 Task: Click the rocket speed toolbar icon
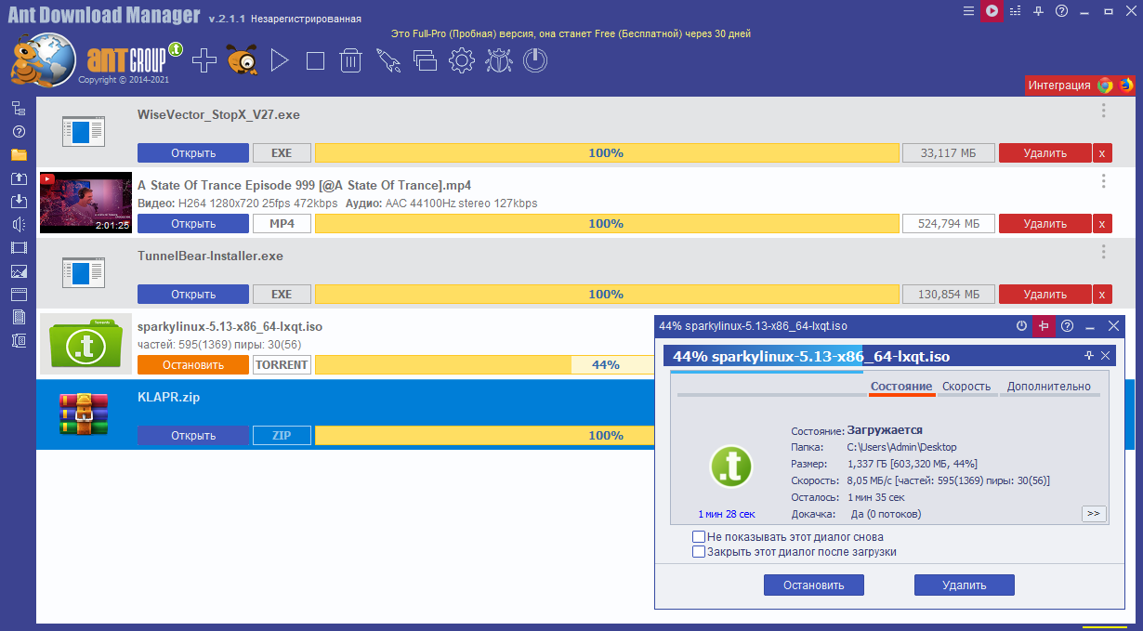[388, 60]
